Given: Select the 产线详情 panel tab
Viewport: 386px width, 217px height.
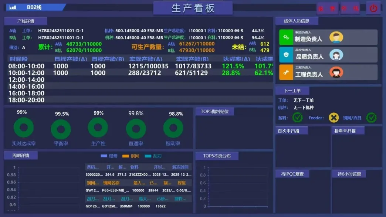Looking at the screenshot, I should pos(26,21).
